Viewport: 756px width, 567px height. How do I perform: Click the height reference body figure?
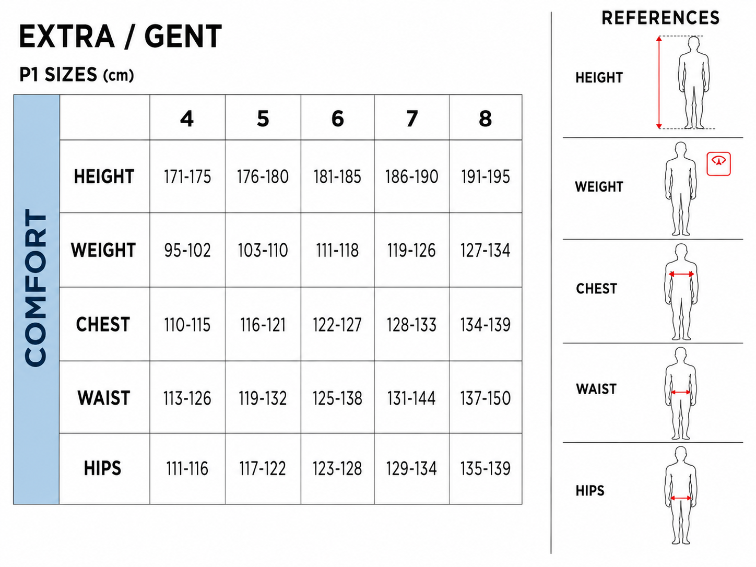(694, 82)
